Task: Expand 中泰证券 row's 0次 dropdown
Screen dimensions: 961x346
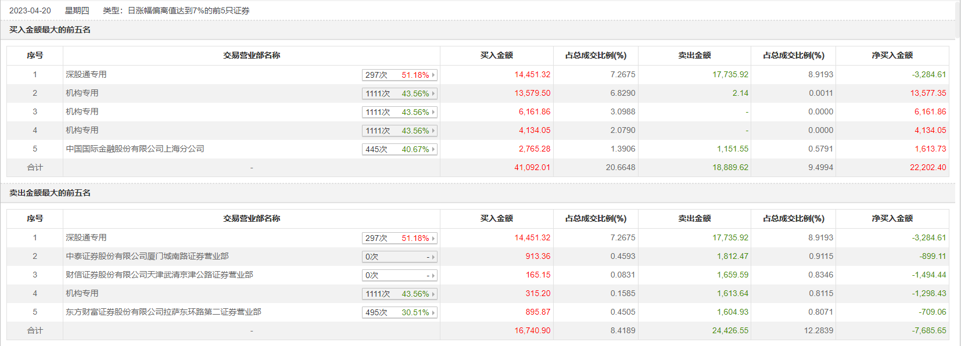Action: click(x=433, y=257)
